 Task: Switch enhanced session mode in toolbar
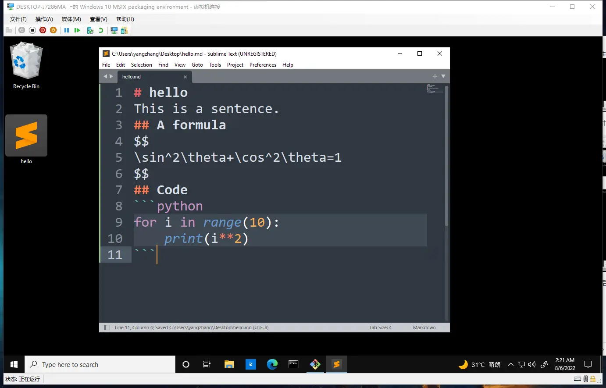(x=114, y=30)
